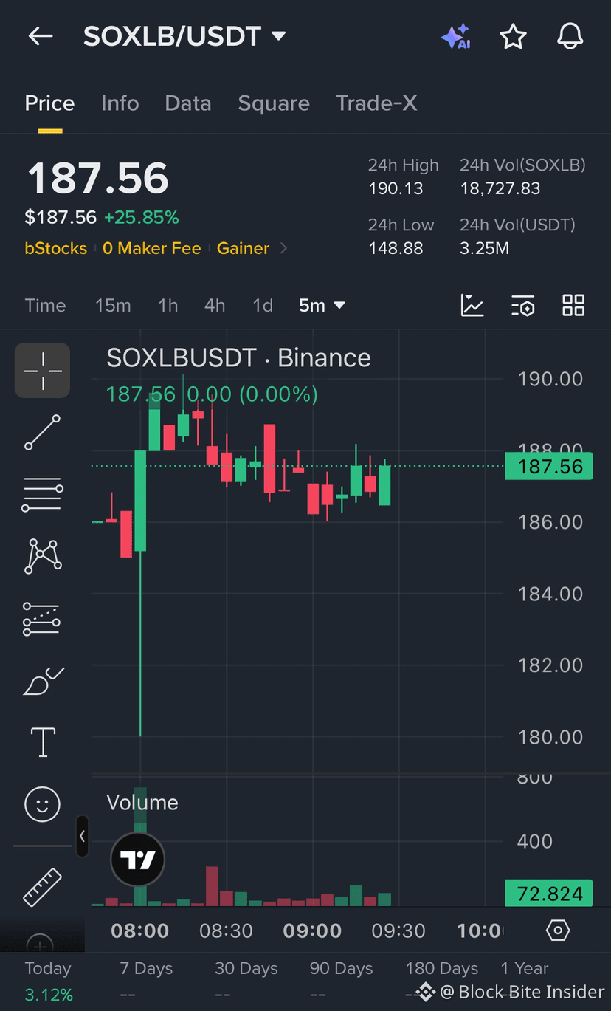
Task: Click the Volume indicator label
Action: (142, 803)
